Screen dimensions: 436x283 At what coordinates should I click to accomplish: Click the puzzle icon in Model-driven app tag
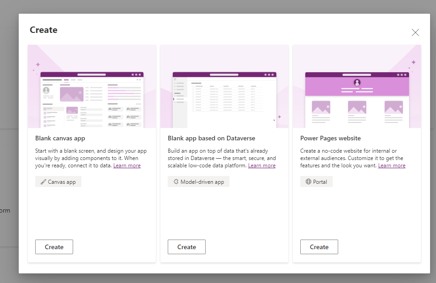tap(176, 182)
